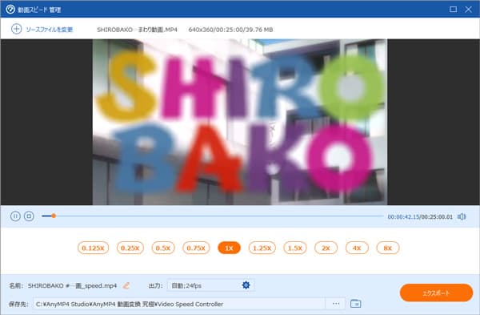Click the output format field 自動;24fps
The image size is (480, 315).
coord(210,285)
